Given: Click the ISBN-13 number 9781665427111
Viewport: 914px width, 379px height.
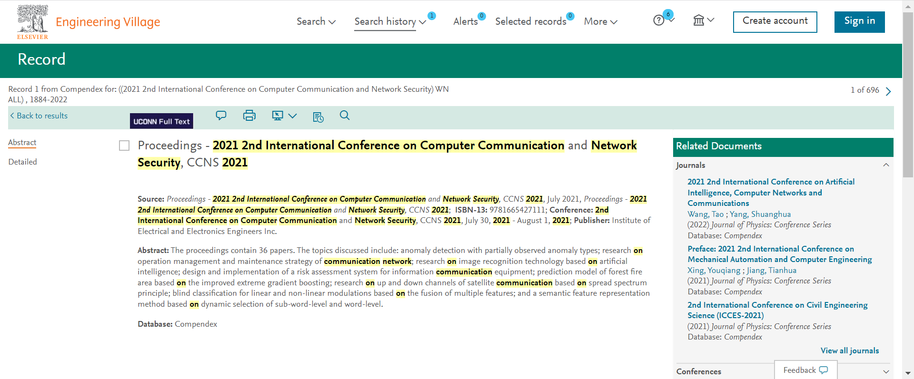Looking at the screenshot, I should pyautogui.click(x=517, y=210).
